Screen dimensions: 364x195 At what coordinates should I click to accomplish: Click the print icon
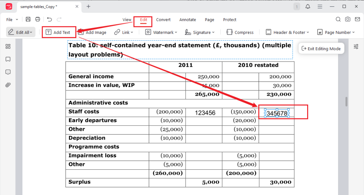38,19
